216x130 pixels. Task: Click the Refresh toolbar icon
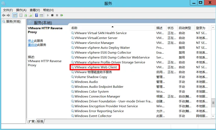point(25,15)
